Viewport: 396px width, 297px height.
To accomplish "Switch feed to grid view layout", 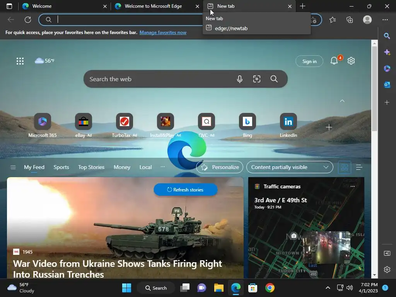I will (345, 167).
